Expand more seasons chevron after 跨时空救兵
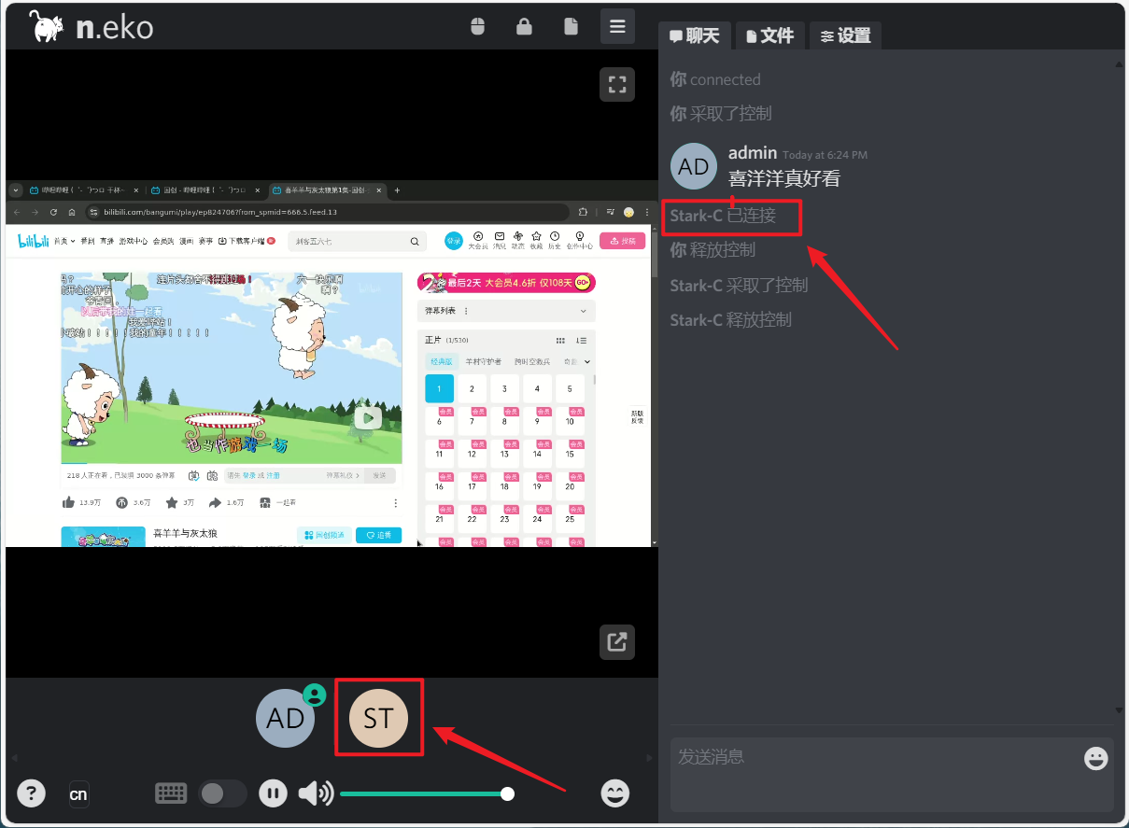 tap(587, 361)
